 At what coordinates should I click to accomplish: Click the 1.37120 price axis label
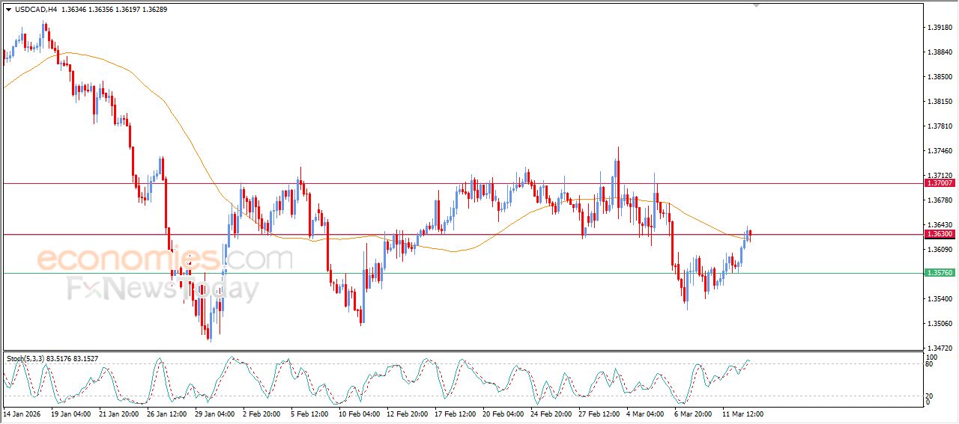940,175
